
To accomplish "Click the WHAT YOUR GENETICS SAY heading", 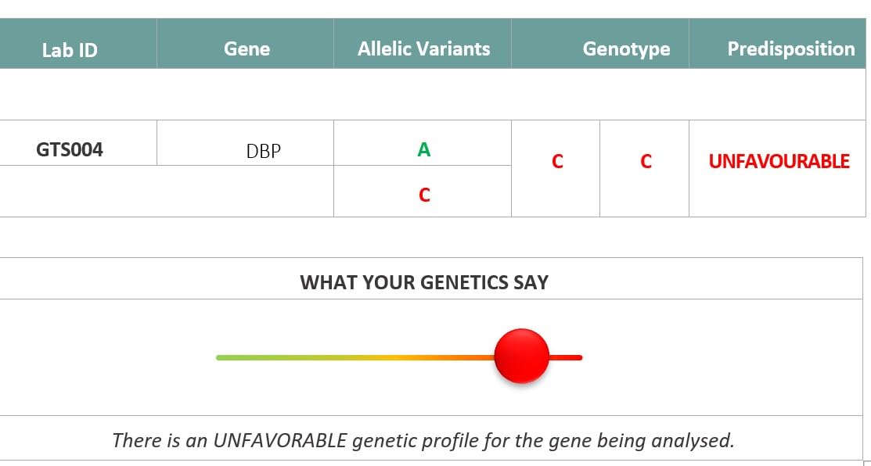I will [x=424, y=282].
